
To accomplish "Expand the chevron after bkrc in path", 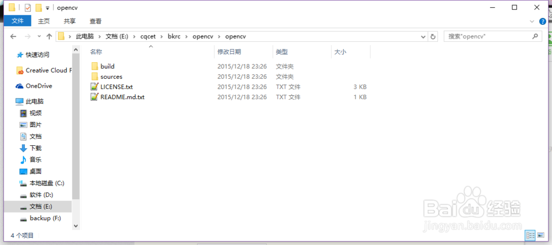I will point(185,36).
